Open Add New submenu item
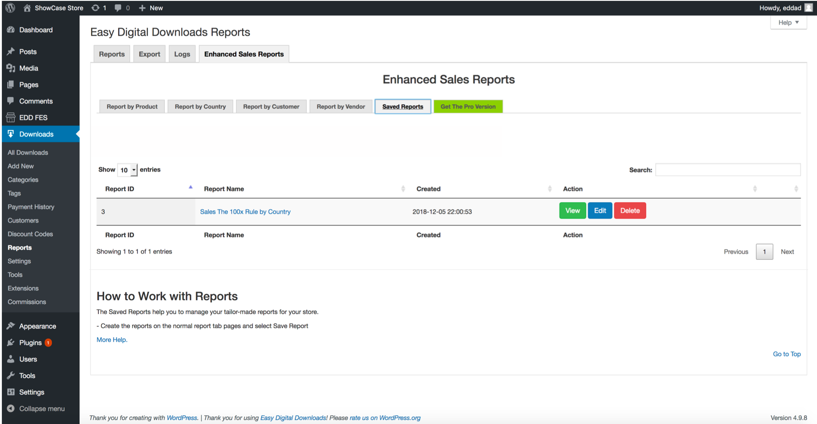The height and width of the screenshot is (424, 817). [x=21, y=166]
